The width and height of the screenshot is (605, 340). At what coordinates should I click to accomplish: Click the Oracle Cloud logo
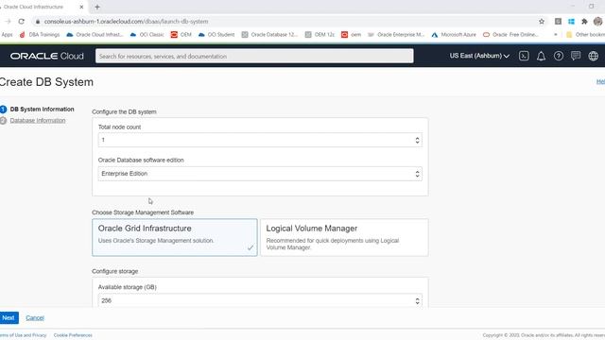(46, 56)
